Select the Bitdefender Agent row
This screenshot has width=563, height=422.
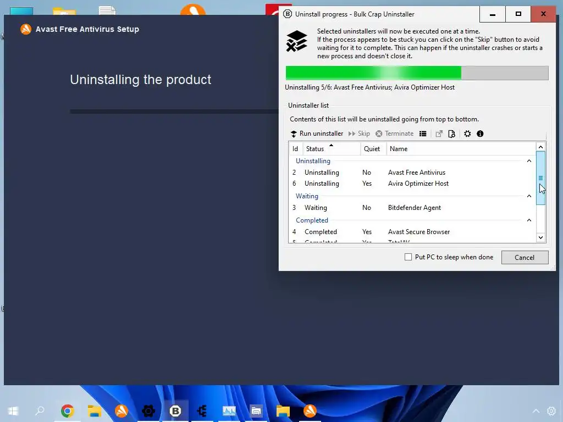tap(412, 207)
